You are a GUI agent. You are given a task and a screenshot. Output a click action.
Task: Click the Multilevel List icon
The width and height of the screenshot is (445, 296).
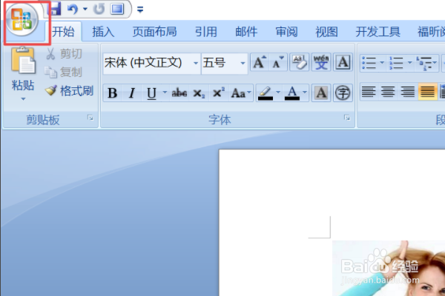[426, 63]
